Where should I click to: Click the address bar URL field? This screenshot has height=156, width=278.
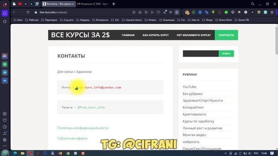click(x=83, y=12)
